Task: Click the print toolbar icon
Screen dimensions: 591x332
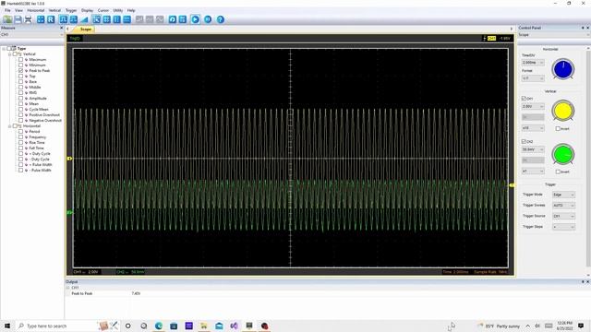Action: [29, 19]
